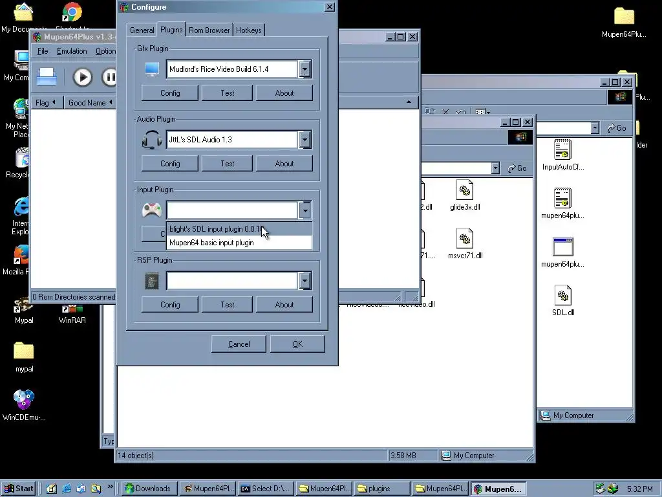The width and height of the screenshot is (662, 497).
Task: Click the 5:32 PM system clock
Action: pos(639,489)
